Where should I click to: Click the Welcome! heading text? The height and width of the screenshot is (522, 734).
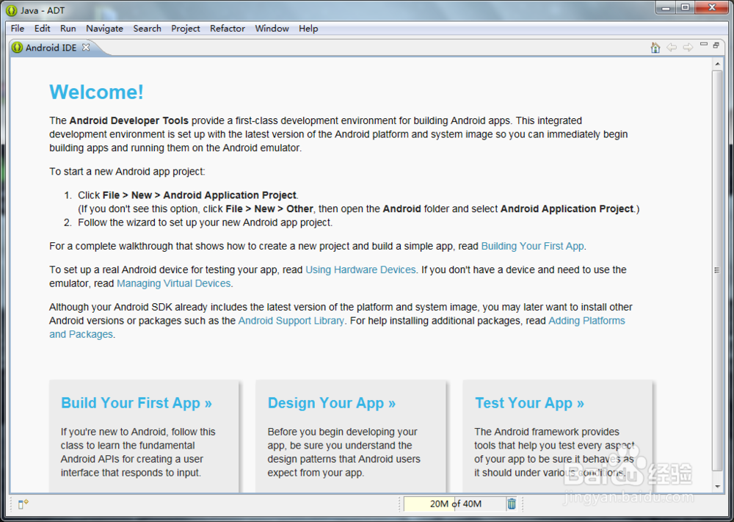(x=96, y=93)
